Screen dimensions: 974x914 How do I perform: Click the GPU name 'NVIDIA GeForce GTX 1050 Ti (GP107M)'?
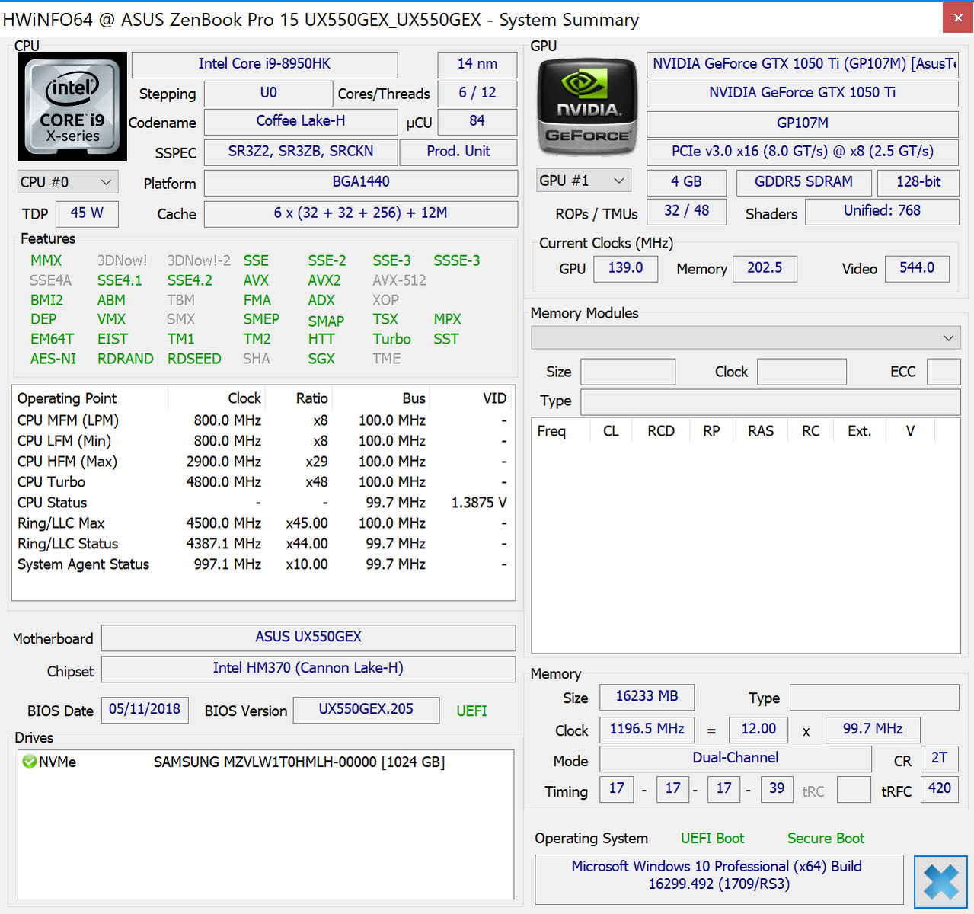pyautogui.click(x=803, y=64)
